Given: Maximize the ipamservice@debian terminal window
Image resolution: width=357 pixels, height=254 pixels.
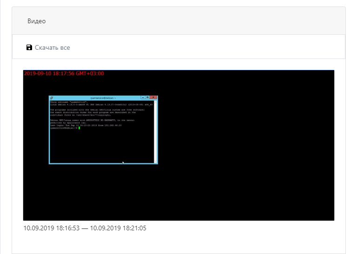Looking at the screenshot, I should (147, 98).
